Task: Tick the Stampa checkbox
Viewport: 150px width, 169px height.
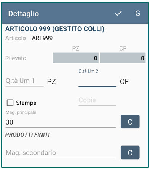Action: [10, 103]
